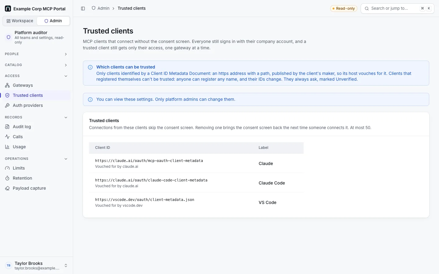The image size is (439, 274).
Task: Click the info icon beside 'You can view these settings'
Action: (90, 100)
